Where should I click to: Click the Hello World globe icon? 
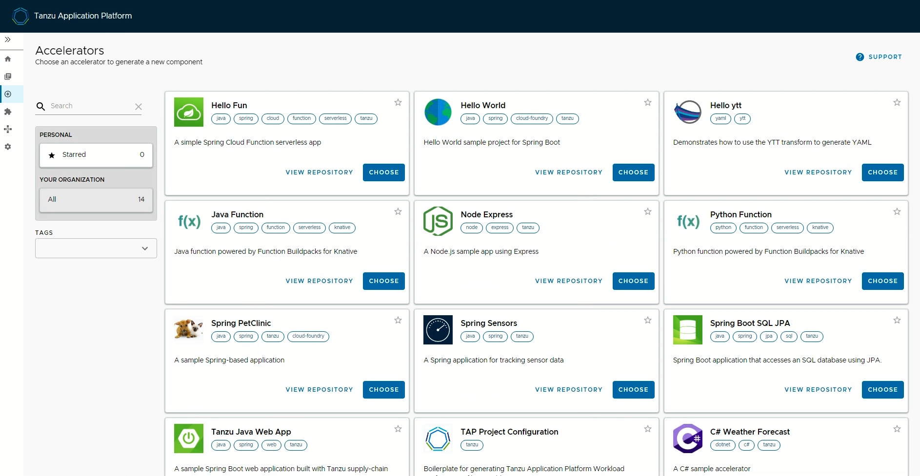(438, 112)
